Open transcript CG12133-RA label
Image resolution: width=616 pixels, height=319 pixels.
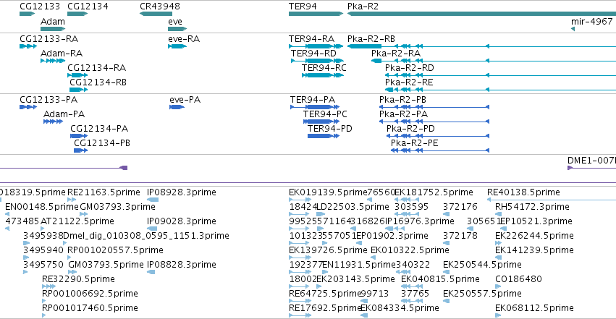48,39
